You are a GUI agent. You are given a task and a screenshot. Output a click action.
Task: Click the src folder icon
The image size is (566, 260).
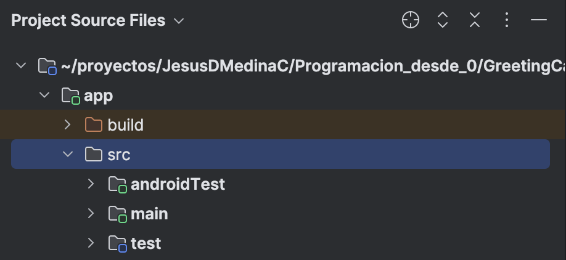tap(93, 155)
